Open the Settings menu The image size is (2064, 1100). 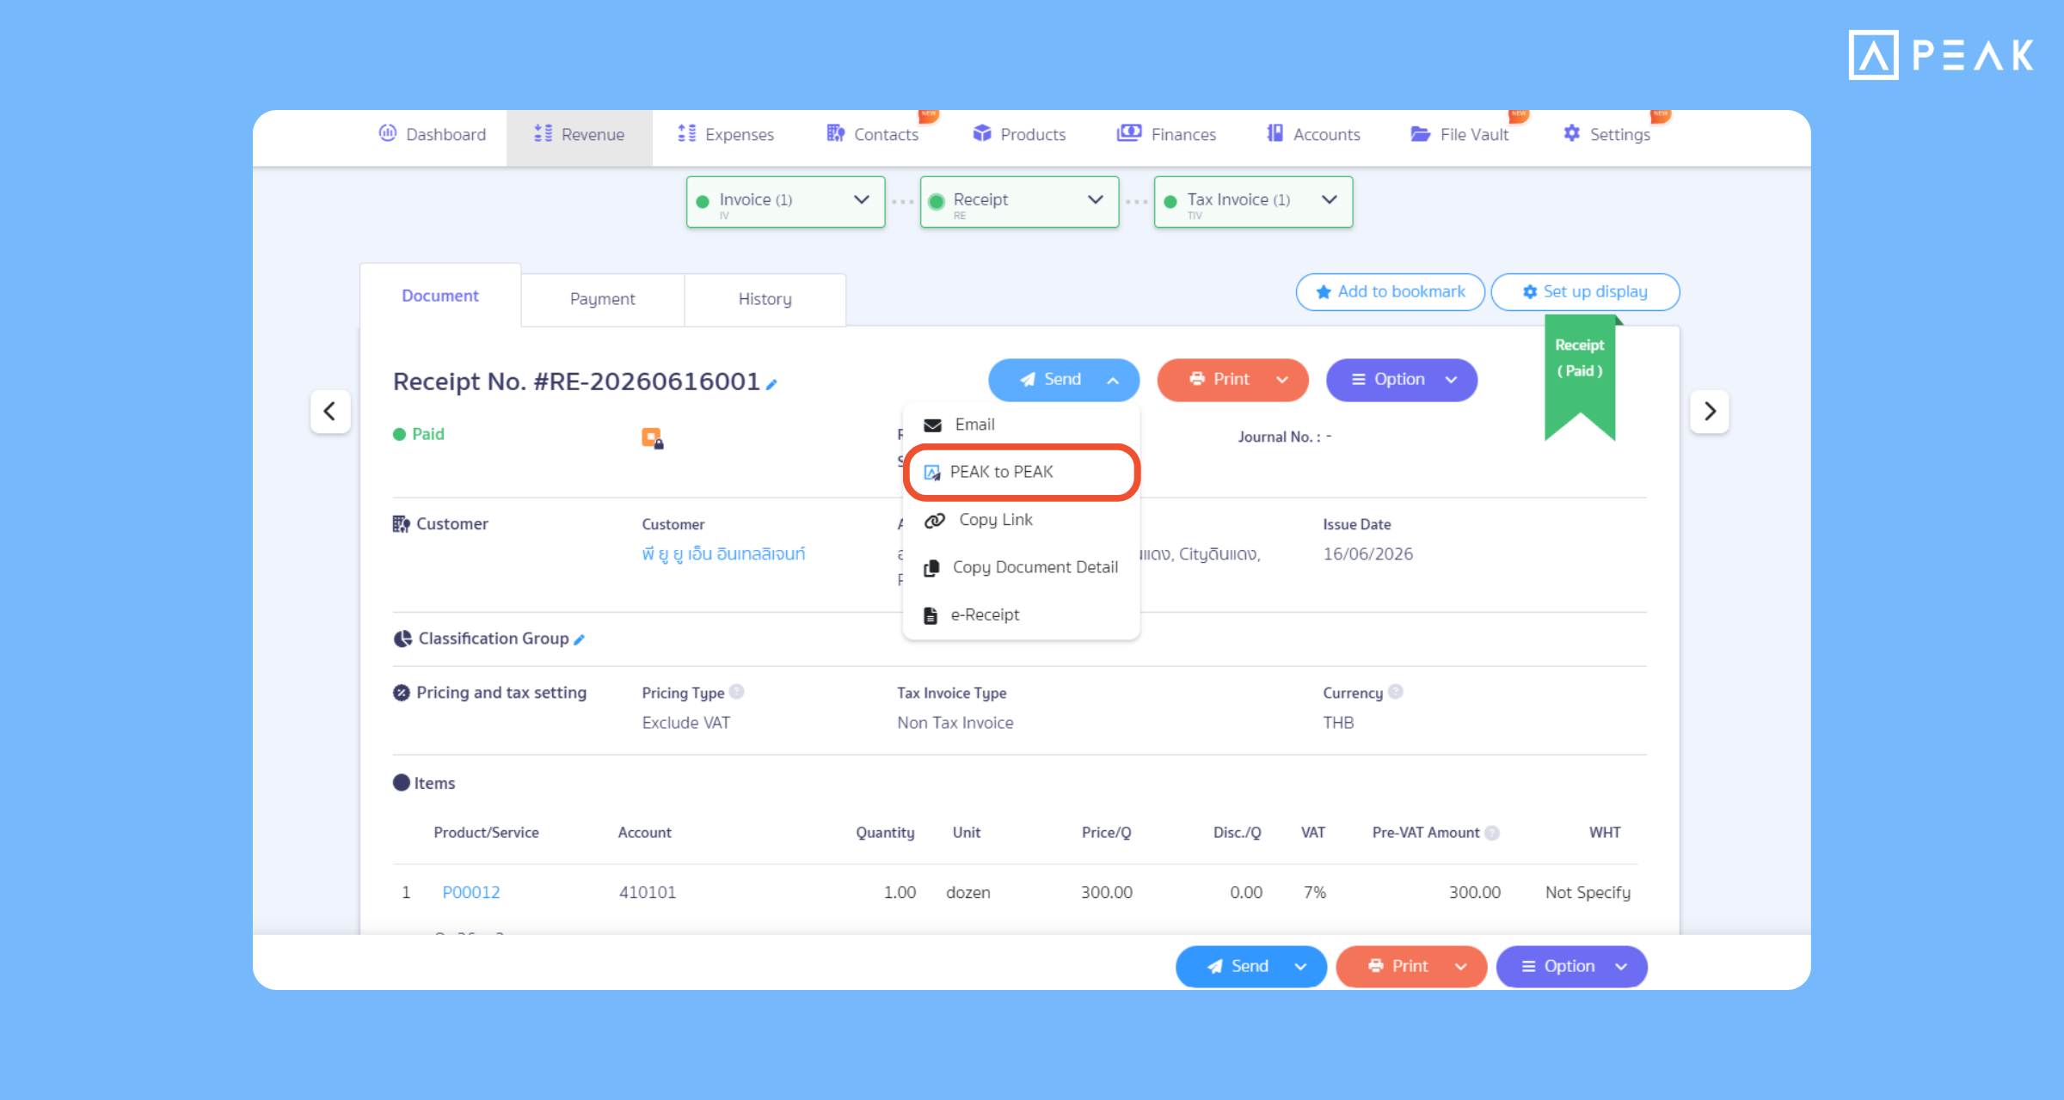coord(1606,134)
